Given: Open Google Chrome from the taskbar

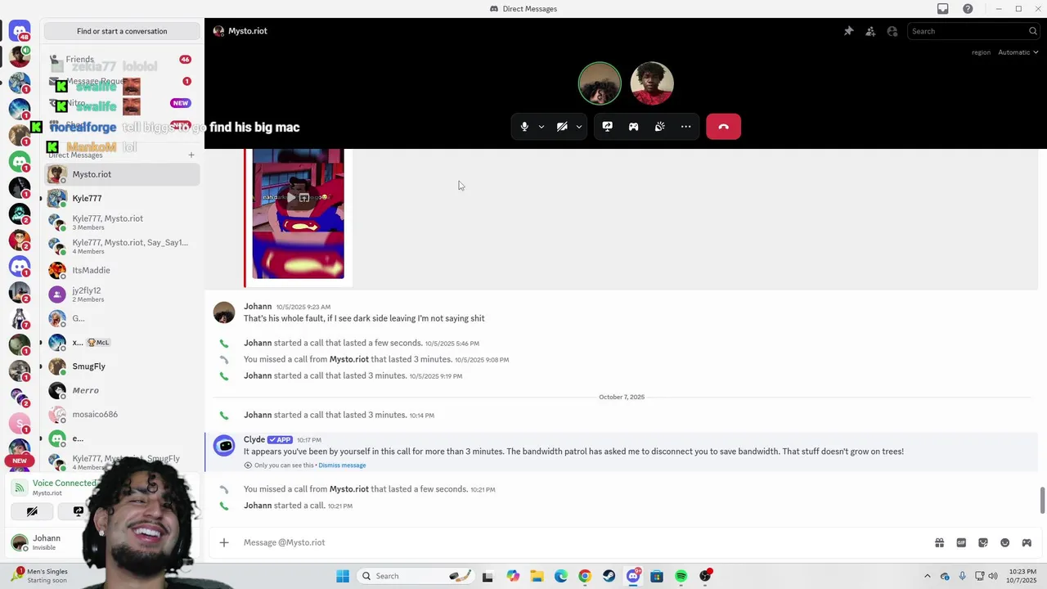Looking at the screenshot, I should click(x=584, y=576).
